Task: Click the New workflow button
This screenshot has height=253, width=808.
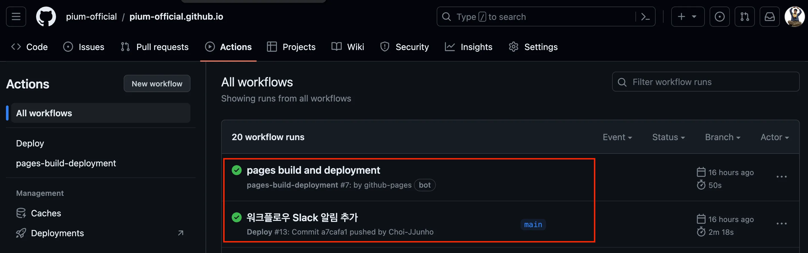Action: click(157, 84)
